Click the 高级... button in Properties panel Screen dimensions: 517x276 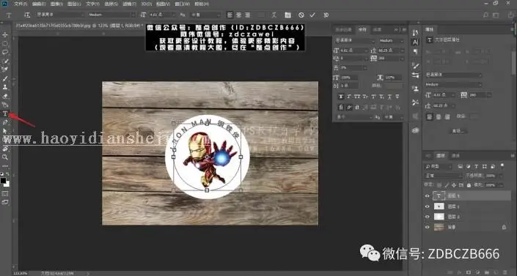[x=458, y=131]
